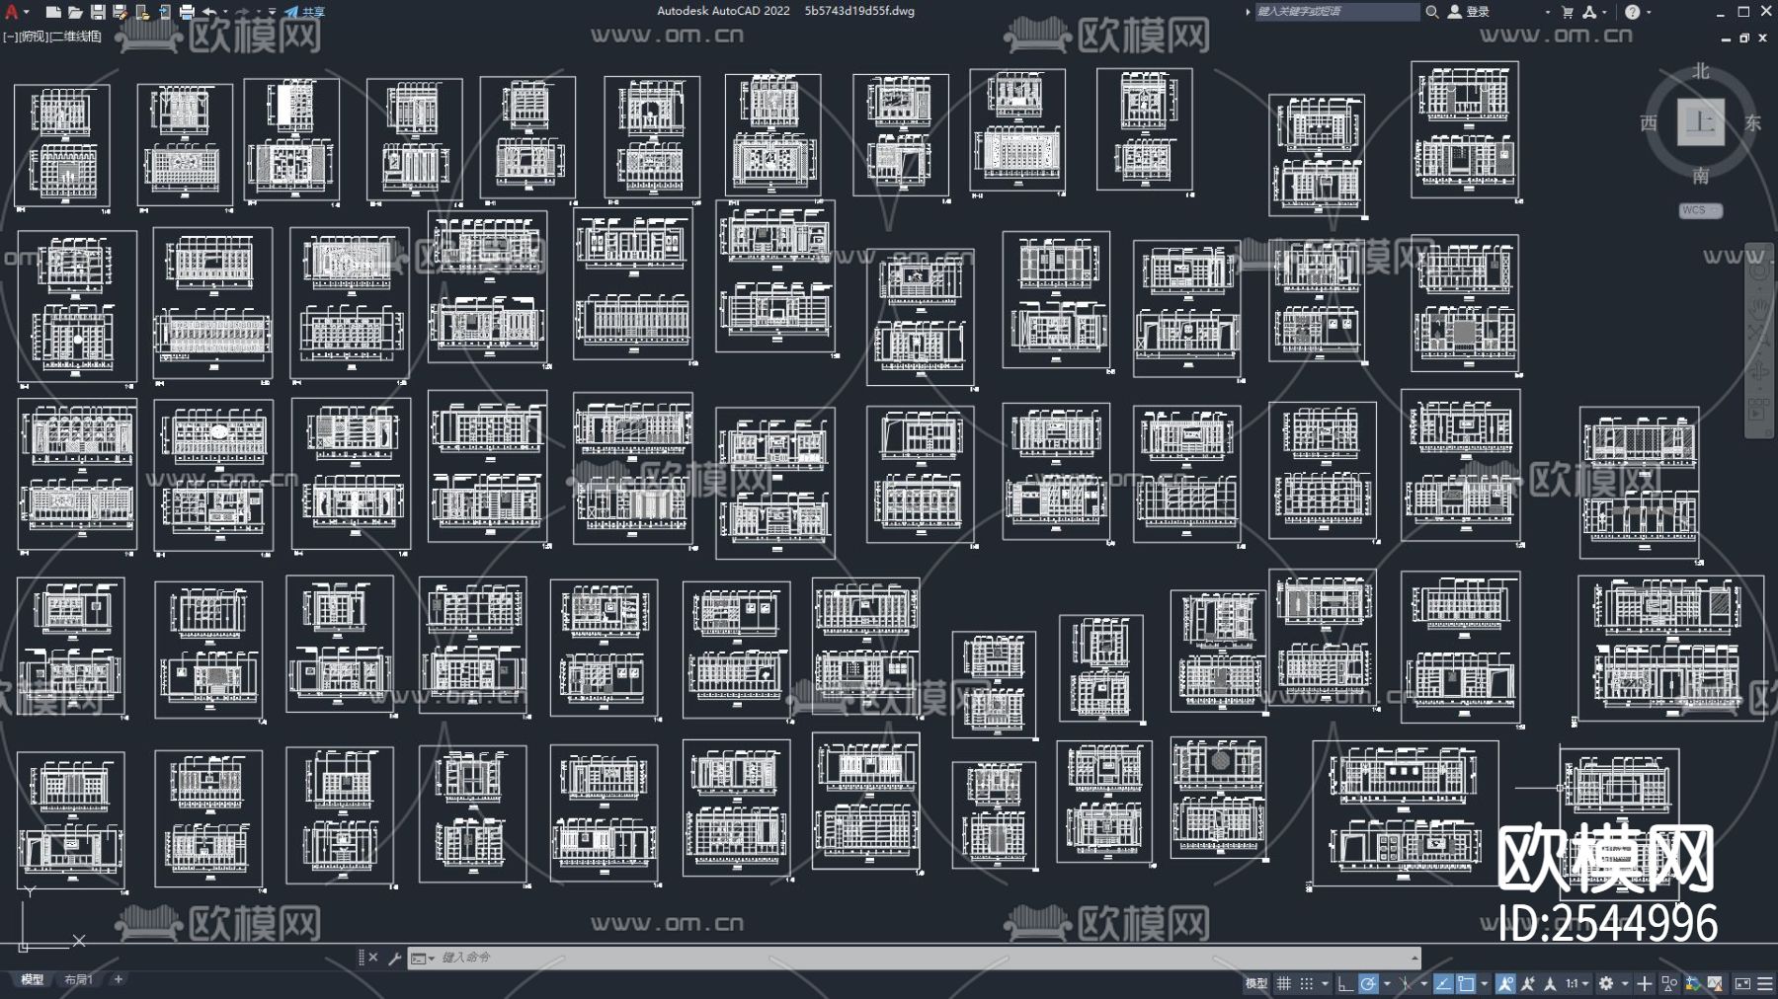The height and width of the screenshot is (999, 1778).
Task: Rotate view to 东 on ViewCube
Action: coord(1752,123)
